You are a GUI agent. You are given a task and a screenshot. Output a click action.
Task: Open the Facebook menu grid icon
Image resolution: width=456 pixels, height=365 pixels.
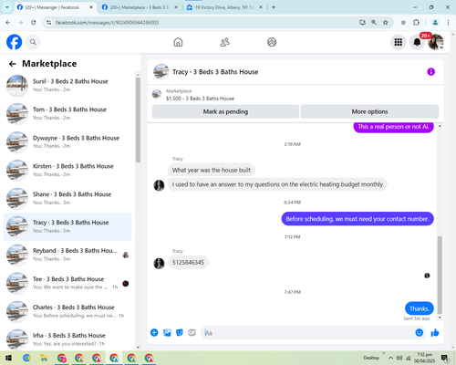(399, 42)
